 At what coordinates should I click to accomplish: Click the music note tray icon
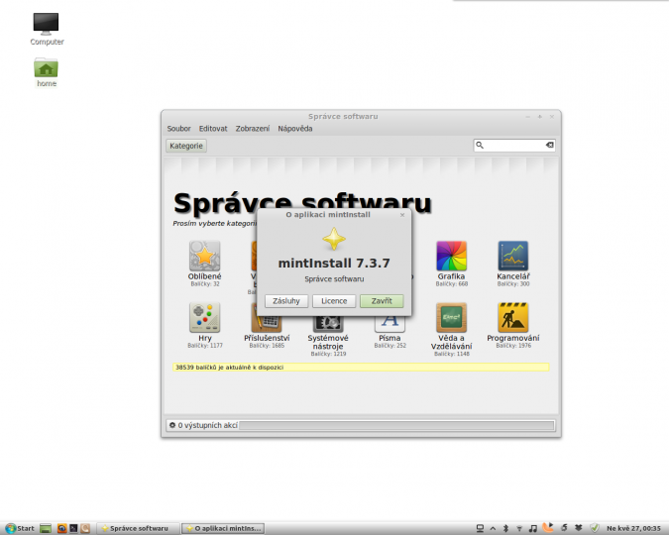[533, 528]
